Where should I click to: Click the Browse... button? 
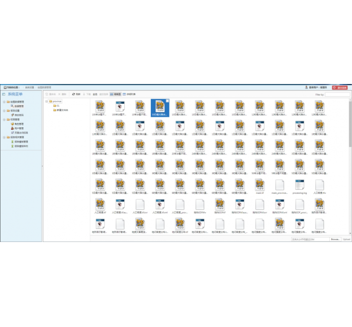click(335, 239)
